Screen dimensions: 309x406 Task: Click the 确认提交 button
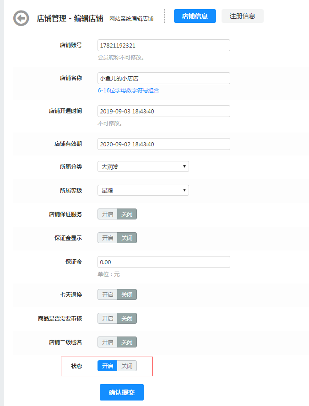pos(121,392)
